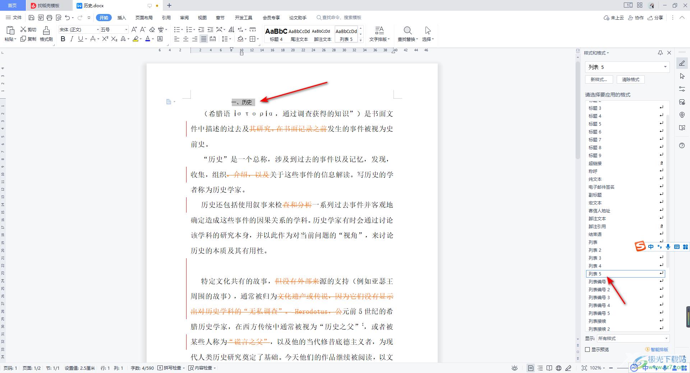Click the 协作 collaborate button
The image size is (690, 373).
[636, 18]
